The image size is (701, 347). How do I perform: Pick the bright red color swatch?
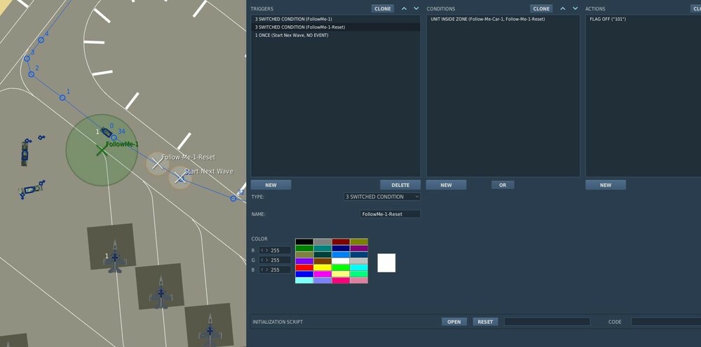point(304,268)
